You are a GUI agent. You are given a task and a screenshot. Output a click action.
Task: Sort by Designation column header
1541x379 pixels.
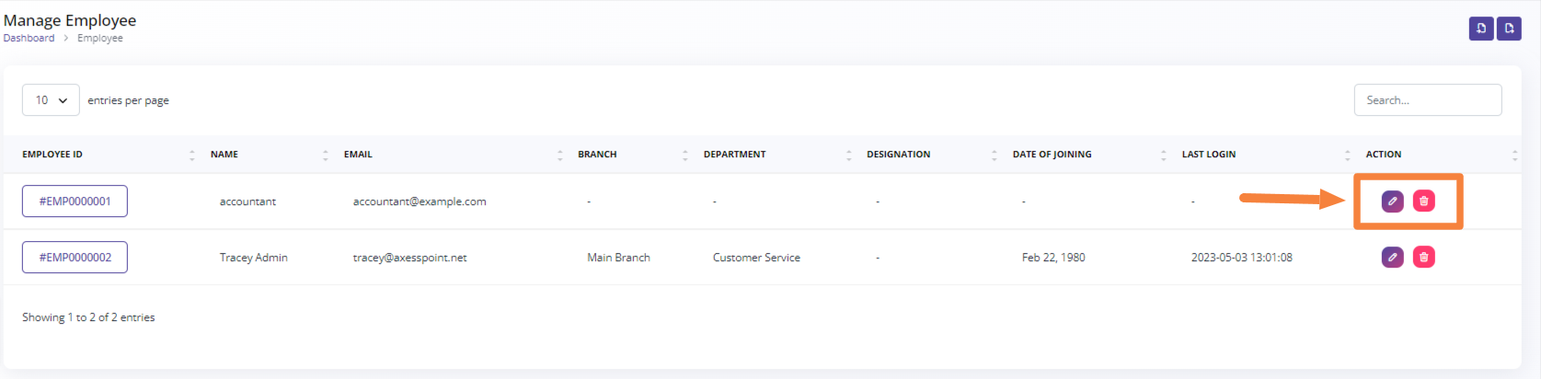pos(898,155)
